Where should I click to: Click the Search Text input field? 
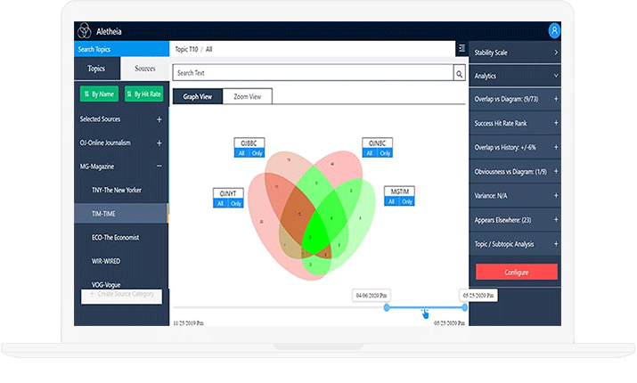312,73
